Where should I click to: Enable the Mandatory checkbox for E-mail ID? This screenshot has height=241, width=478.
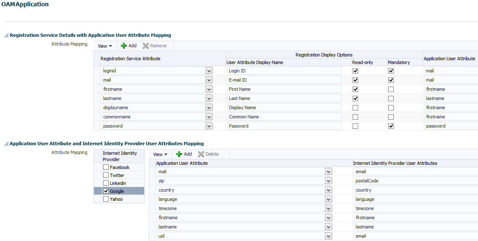click(x=391, y=80)
